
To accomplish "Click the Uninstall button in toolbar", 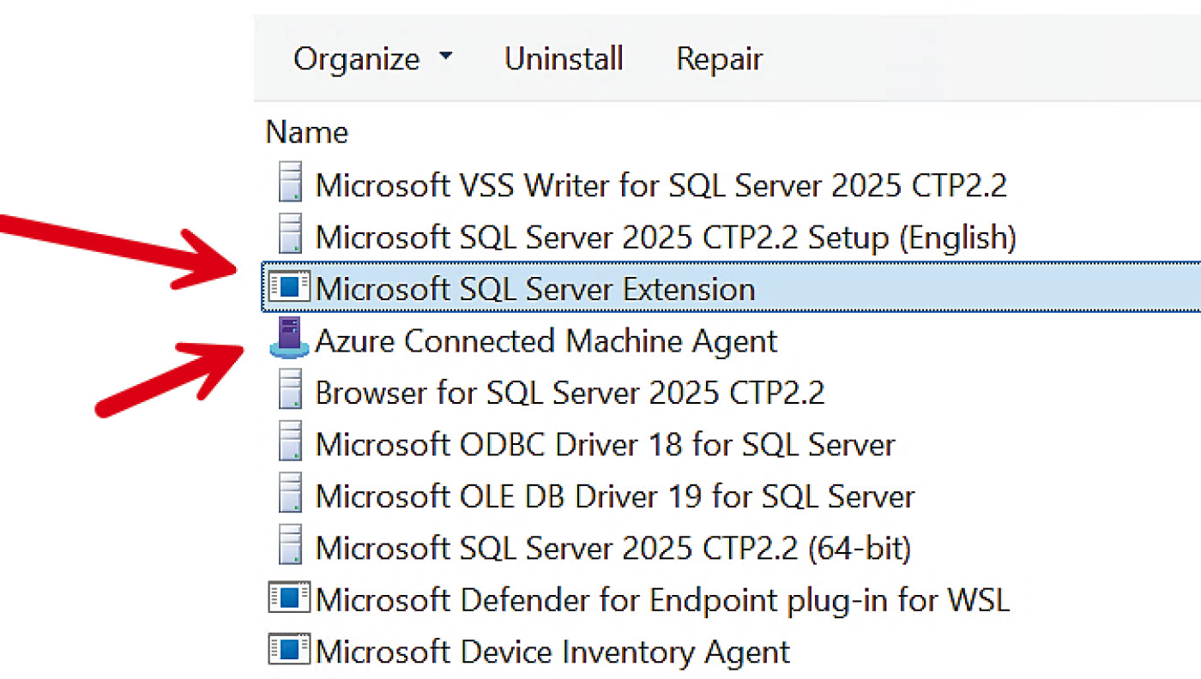I will 564,58.
